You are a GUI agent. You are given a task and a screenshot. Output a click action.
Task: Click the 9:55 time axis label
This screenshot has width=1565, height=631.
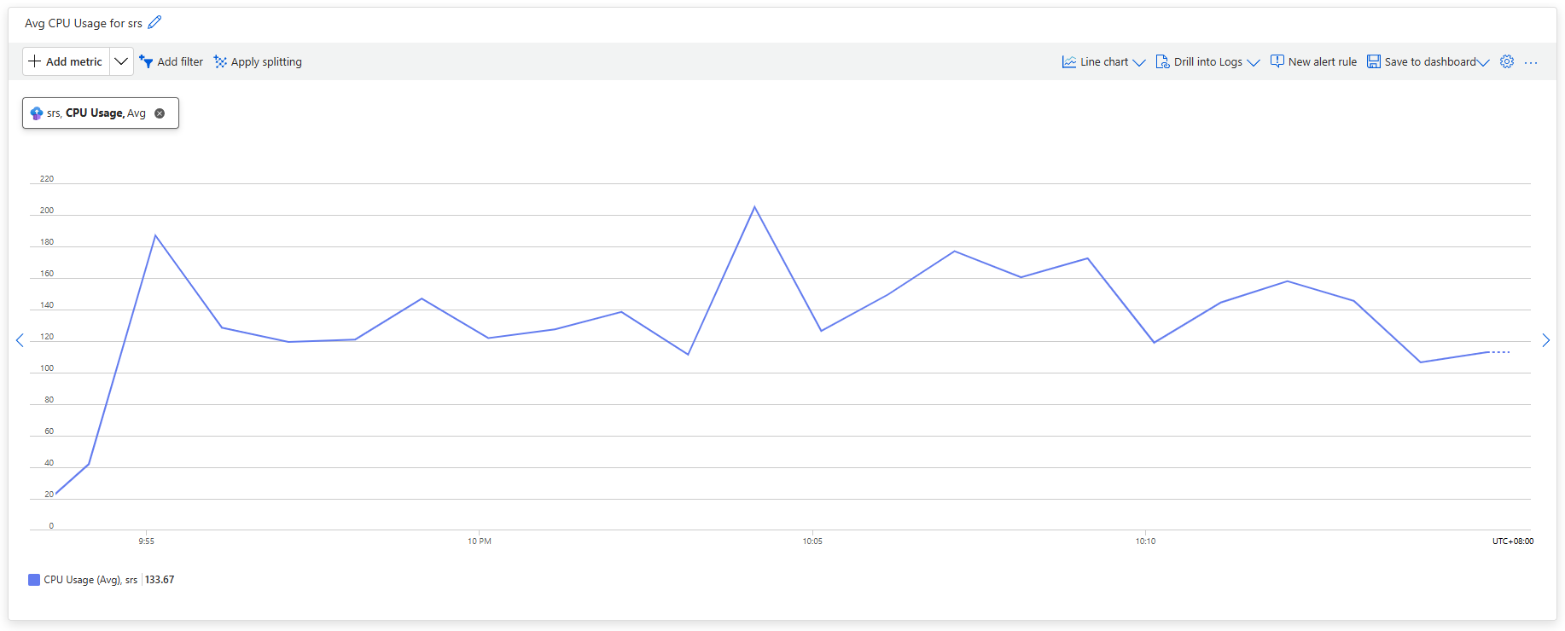pos(147,541)
